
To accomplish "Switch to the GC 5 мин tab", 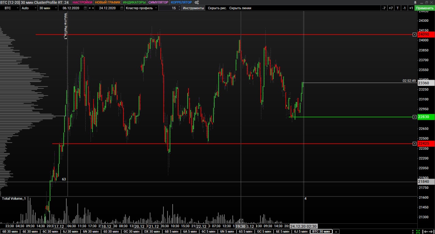I will click(x=263, y=232).
